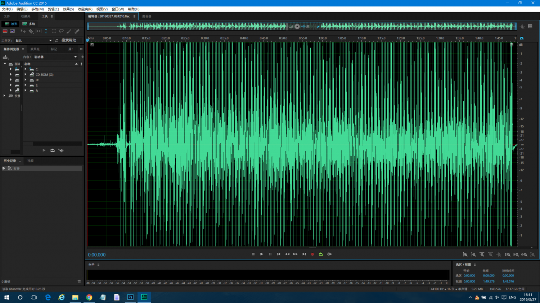Image resolution: width=540 pixels, height=303 pixels.
Task: Open the 文件(F) menu
Action: pos(7,9)
